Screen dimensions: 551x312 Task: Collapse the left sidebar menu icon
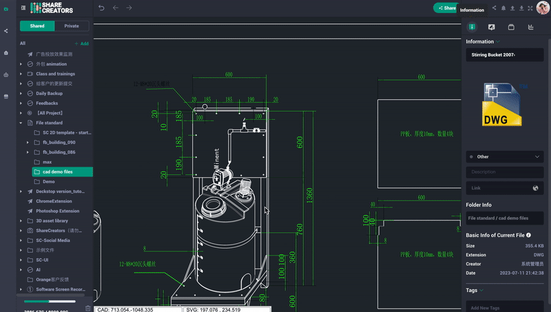[23, 8]
